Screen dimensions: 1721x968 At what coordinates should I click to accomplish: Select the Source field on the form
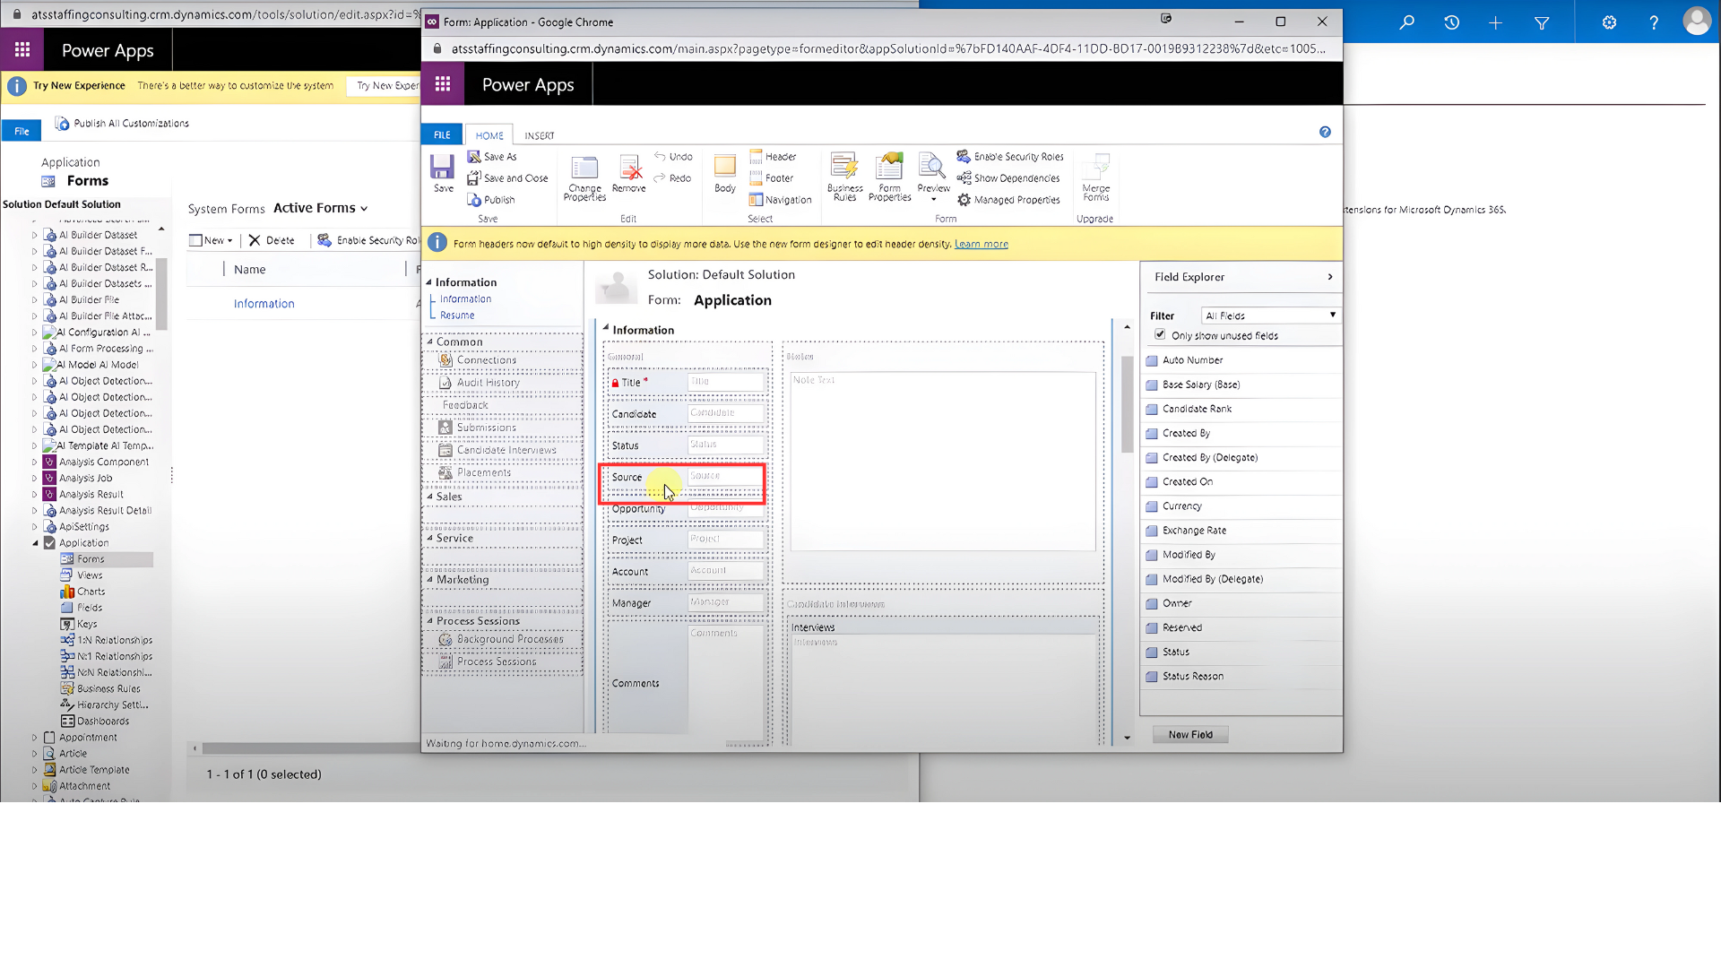(x=687, y=477)
